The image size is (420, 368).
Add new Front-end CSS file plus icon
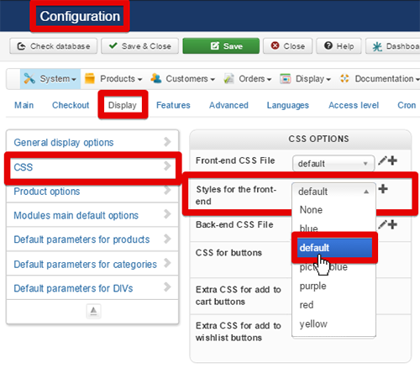pos(392,160)
